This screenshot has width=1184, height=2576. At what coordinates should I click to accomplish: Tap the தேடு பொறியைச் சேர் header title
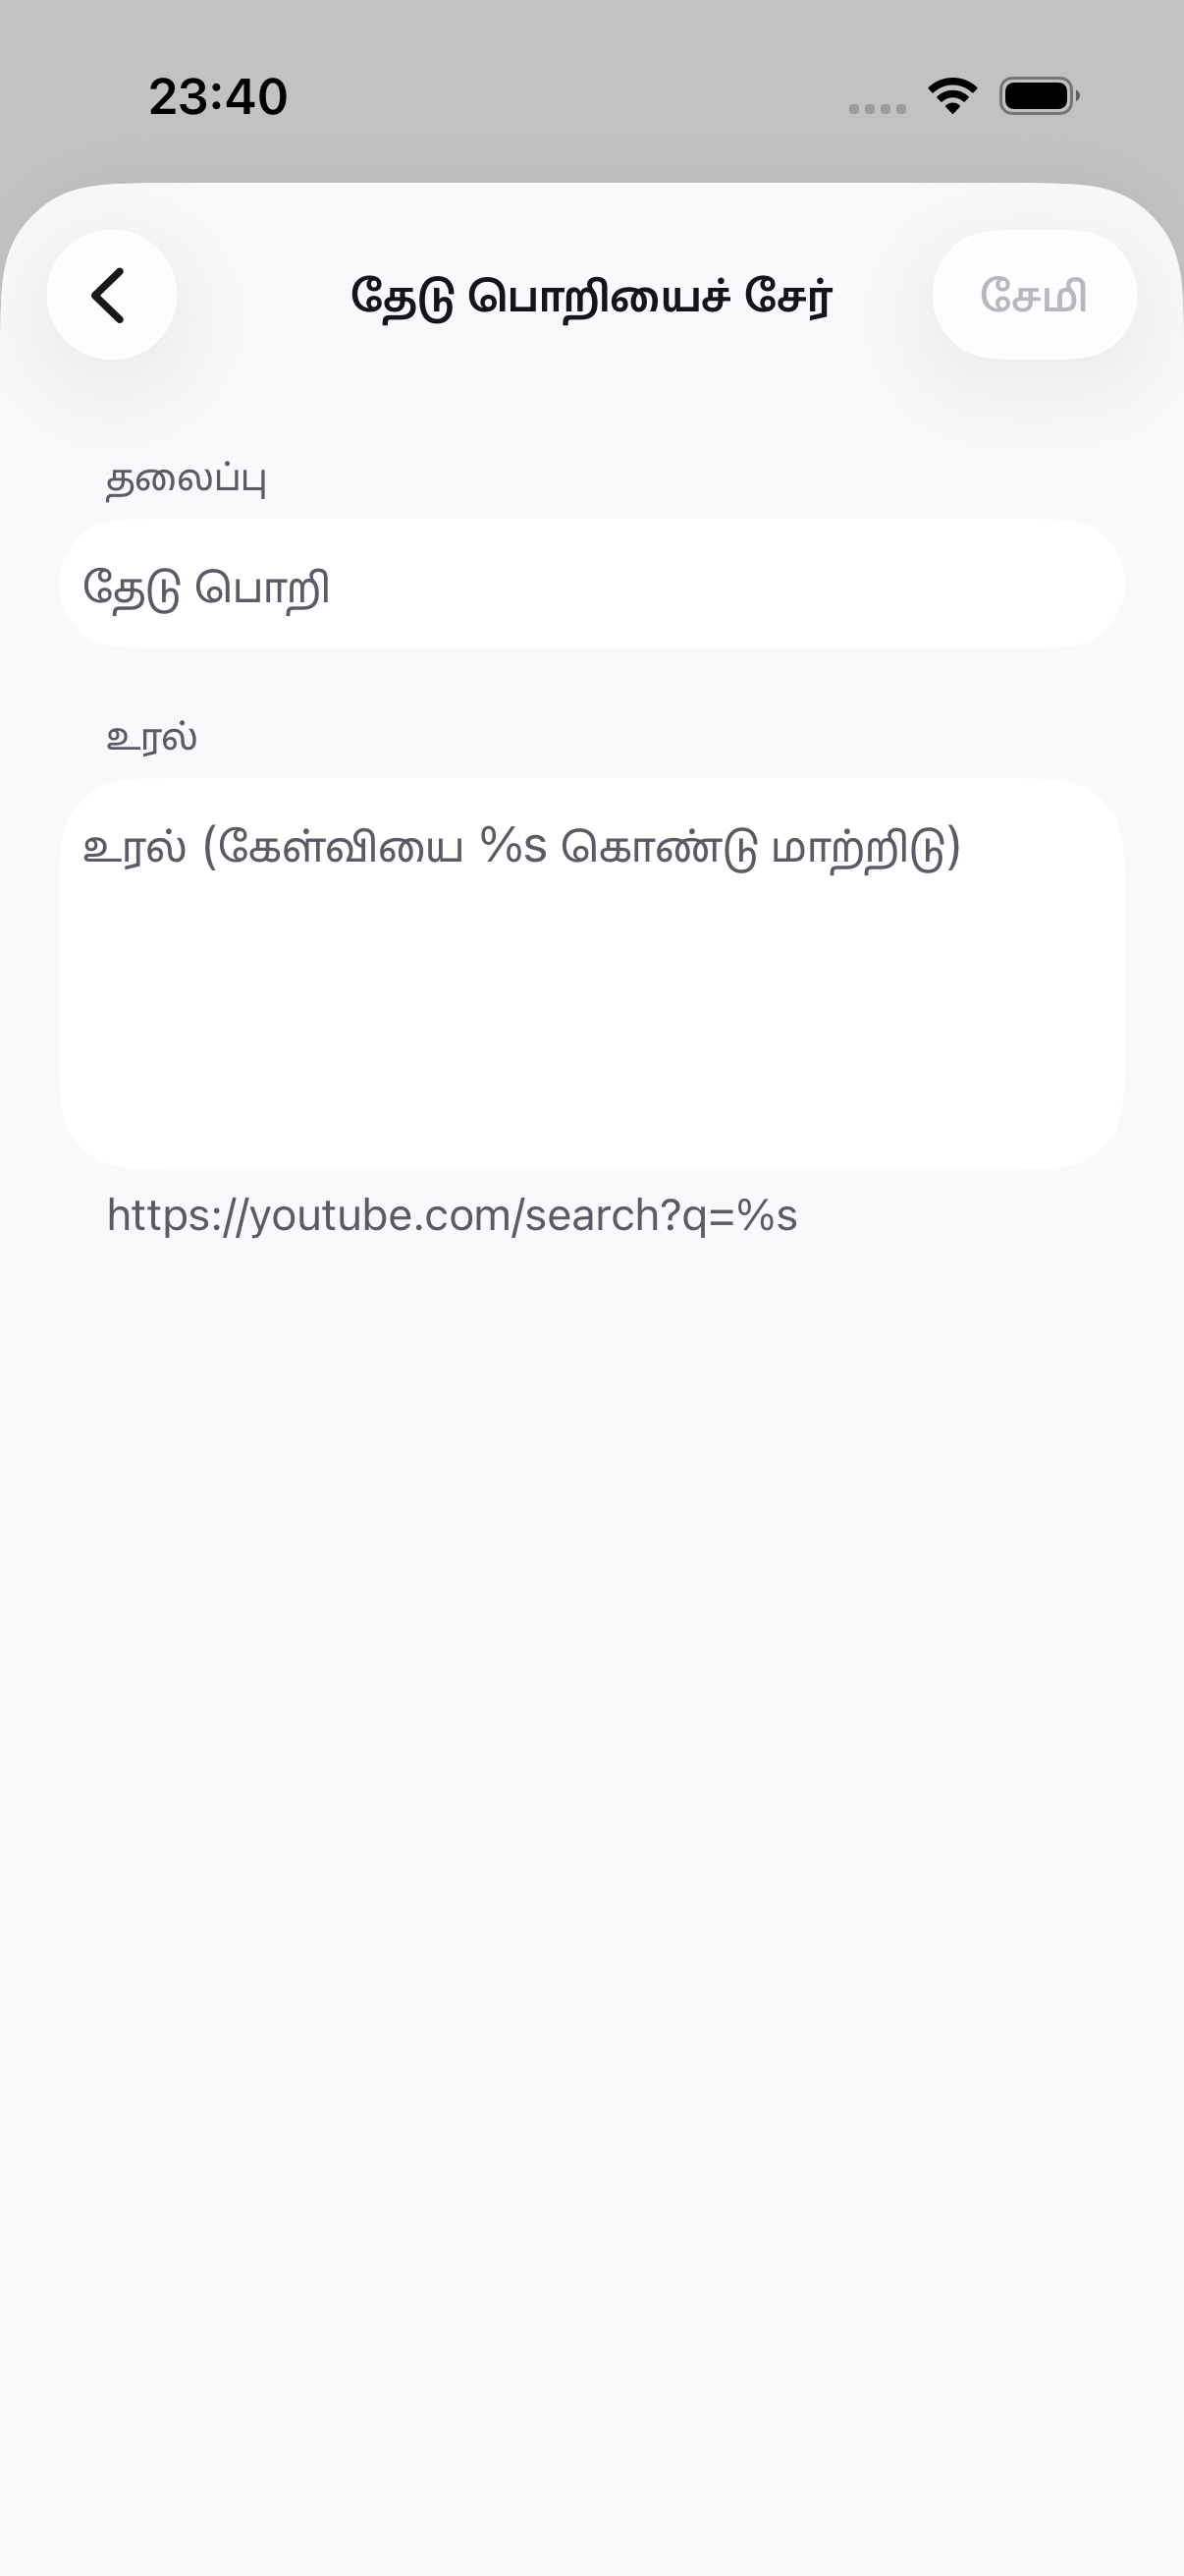(591, 296)
